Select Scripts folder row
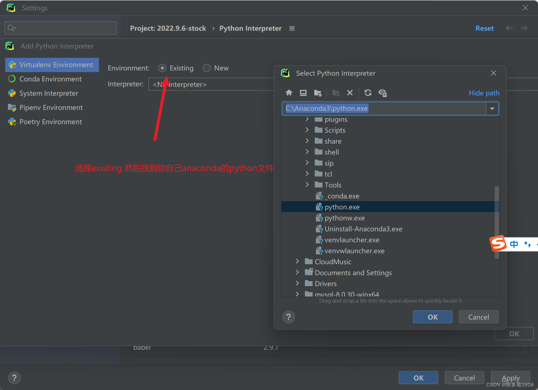Viewport: 538px width, 390px height. 390,130
